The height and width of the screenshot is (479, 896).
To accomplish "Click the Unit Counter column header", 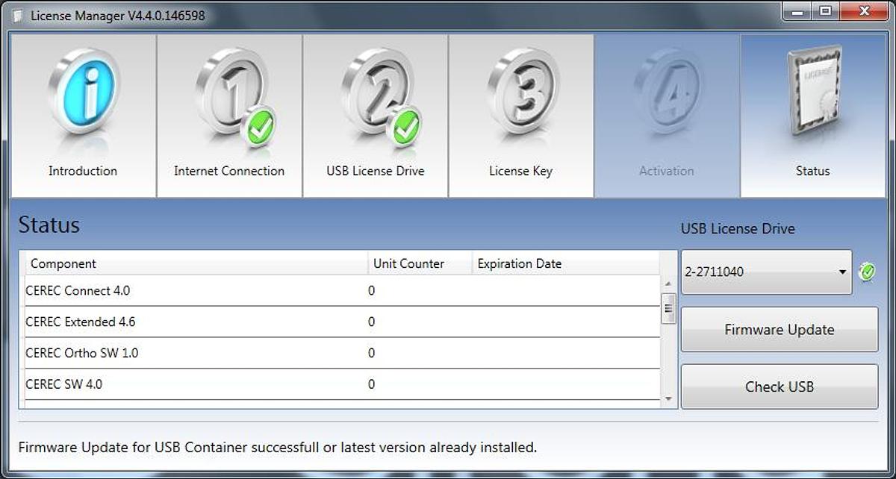I will coord(420,263).
